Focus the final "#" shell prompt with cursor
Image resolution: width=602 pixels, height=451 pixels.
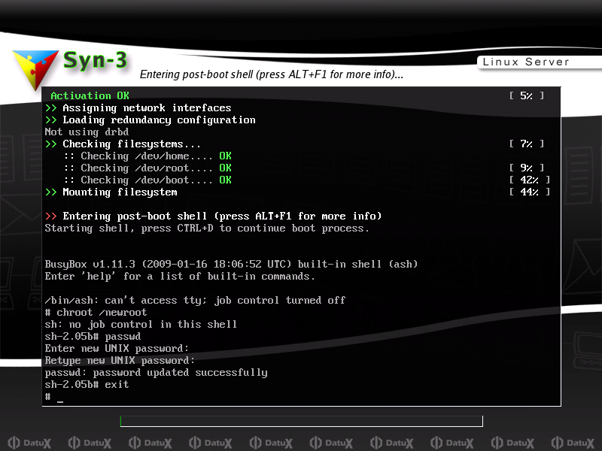[x=54, y=397]
